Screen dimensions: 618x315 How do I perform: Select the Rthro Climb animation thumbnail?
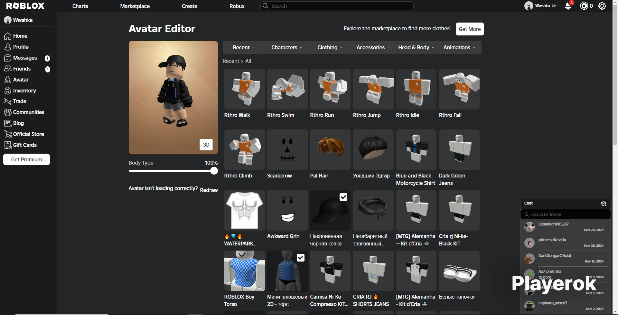coord(244,150)
